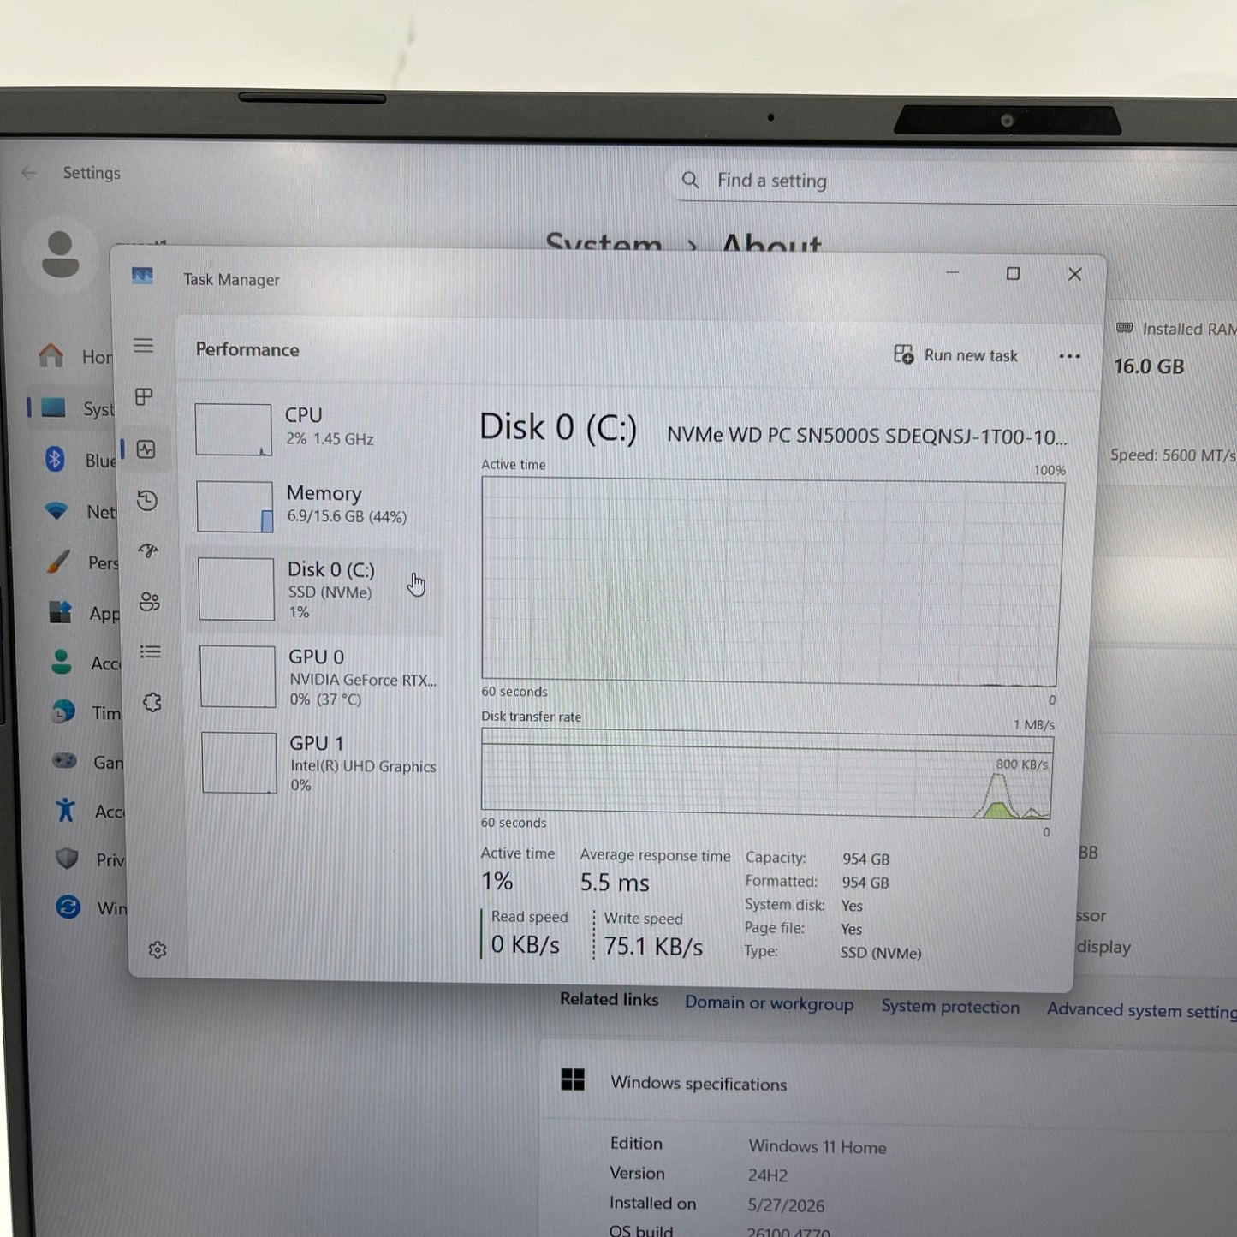Select the Performance page icon in sidebar

pos(146,449)
